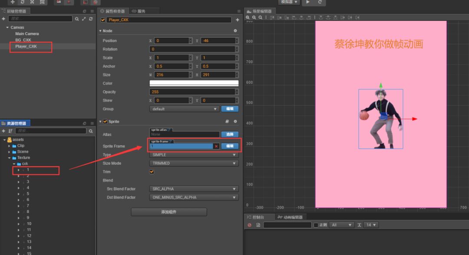This screenshot has height=255, width=469.
Task: Disable the Sprite component checkbox
Action: 105,121
